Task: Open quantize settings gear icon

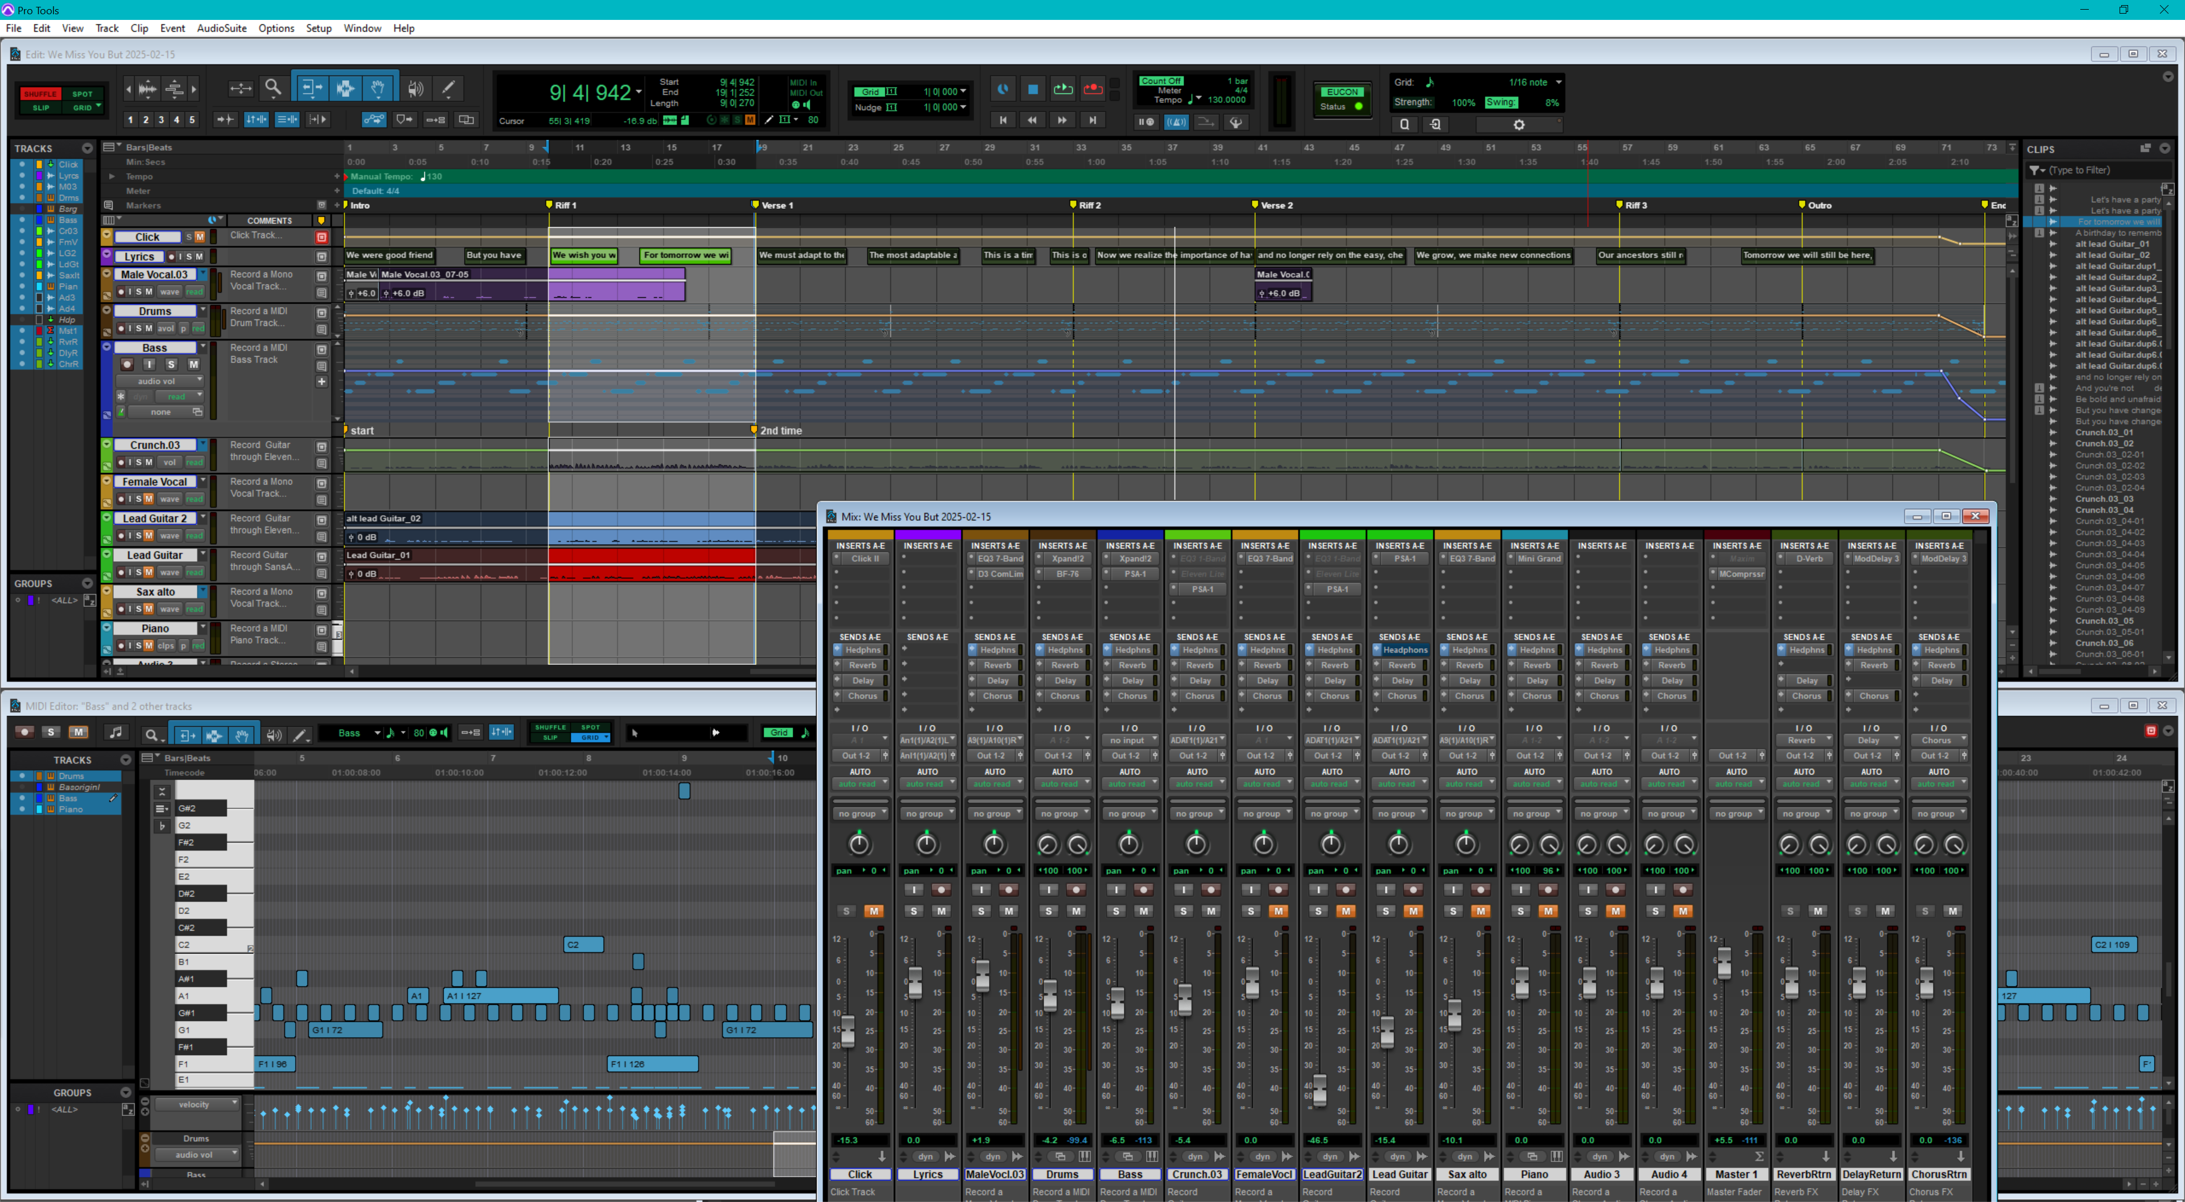Action: click(1519, 125)
